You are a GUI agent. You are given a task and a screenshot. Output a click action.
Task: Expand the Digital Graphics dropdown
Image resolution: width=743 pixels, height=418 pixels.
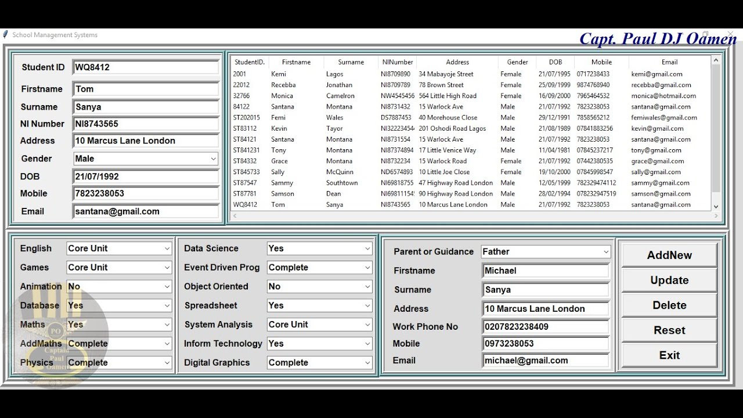click(x=320, y=363)
